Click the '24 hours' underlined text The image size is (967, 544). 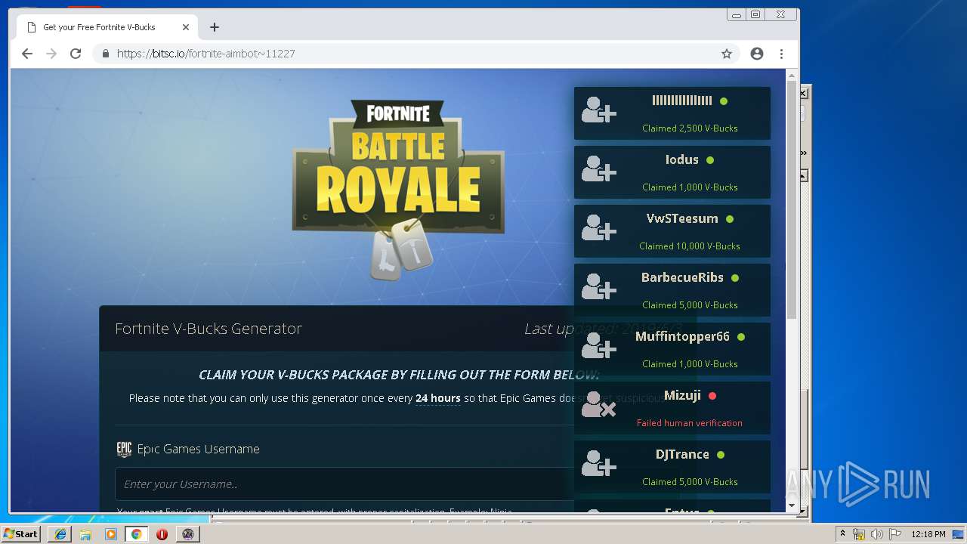[437, 398]
